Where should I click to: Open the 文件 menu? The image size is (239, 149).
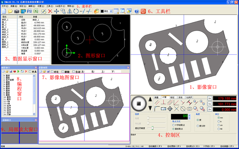[5, 6]
